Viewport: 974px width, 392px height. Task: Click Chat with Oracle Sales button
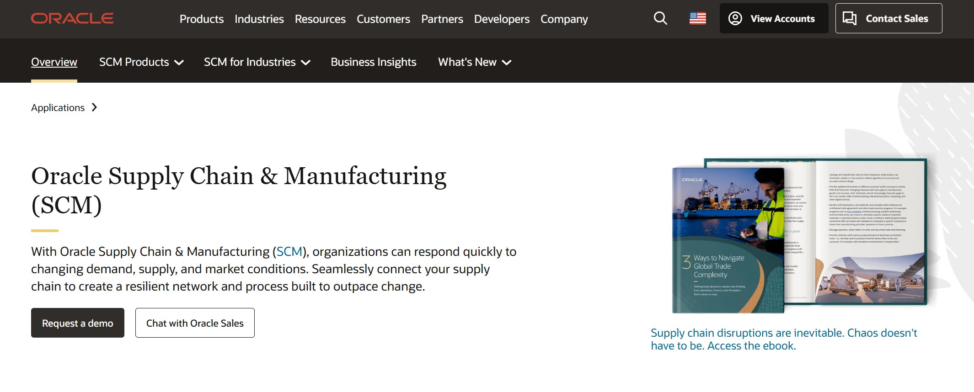pos(195,323)
